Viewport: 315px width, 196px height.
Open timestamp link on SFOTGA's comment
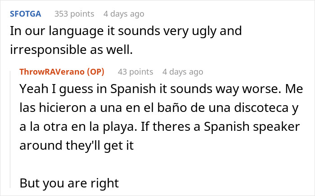[124, 14]
